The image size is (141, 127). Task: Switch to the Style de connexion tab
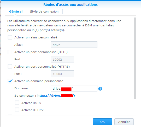click(x=44, y=11)
